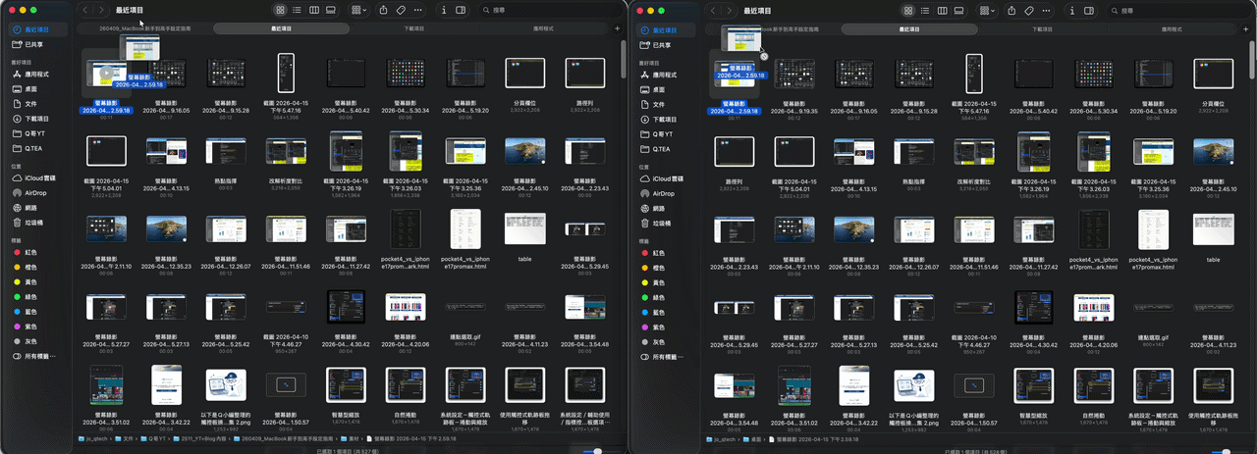Switch to 下載項目 tab in left window
Viewport: 1257px width, 454px height.
[413, 29]
